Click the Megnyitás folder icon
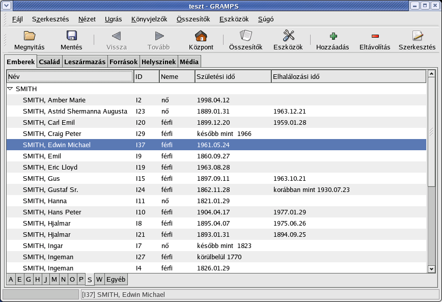 (30, 36)
